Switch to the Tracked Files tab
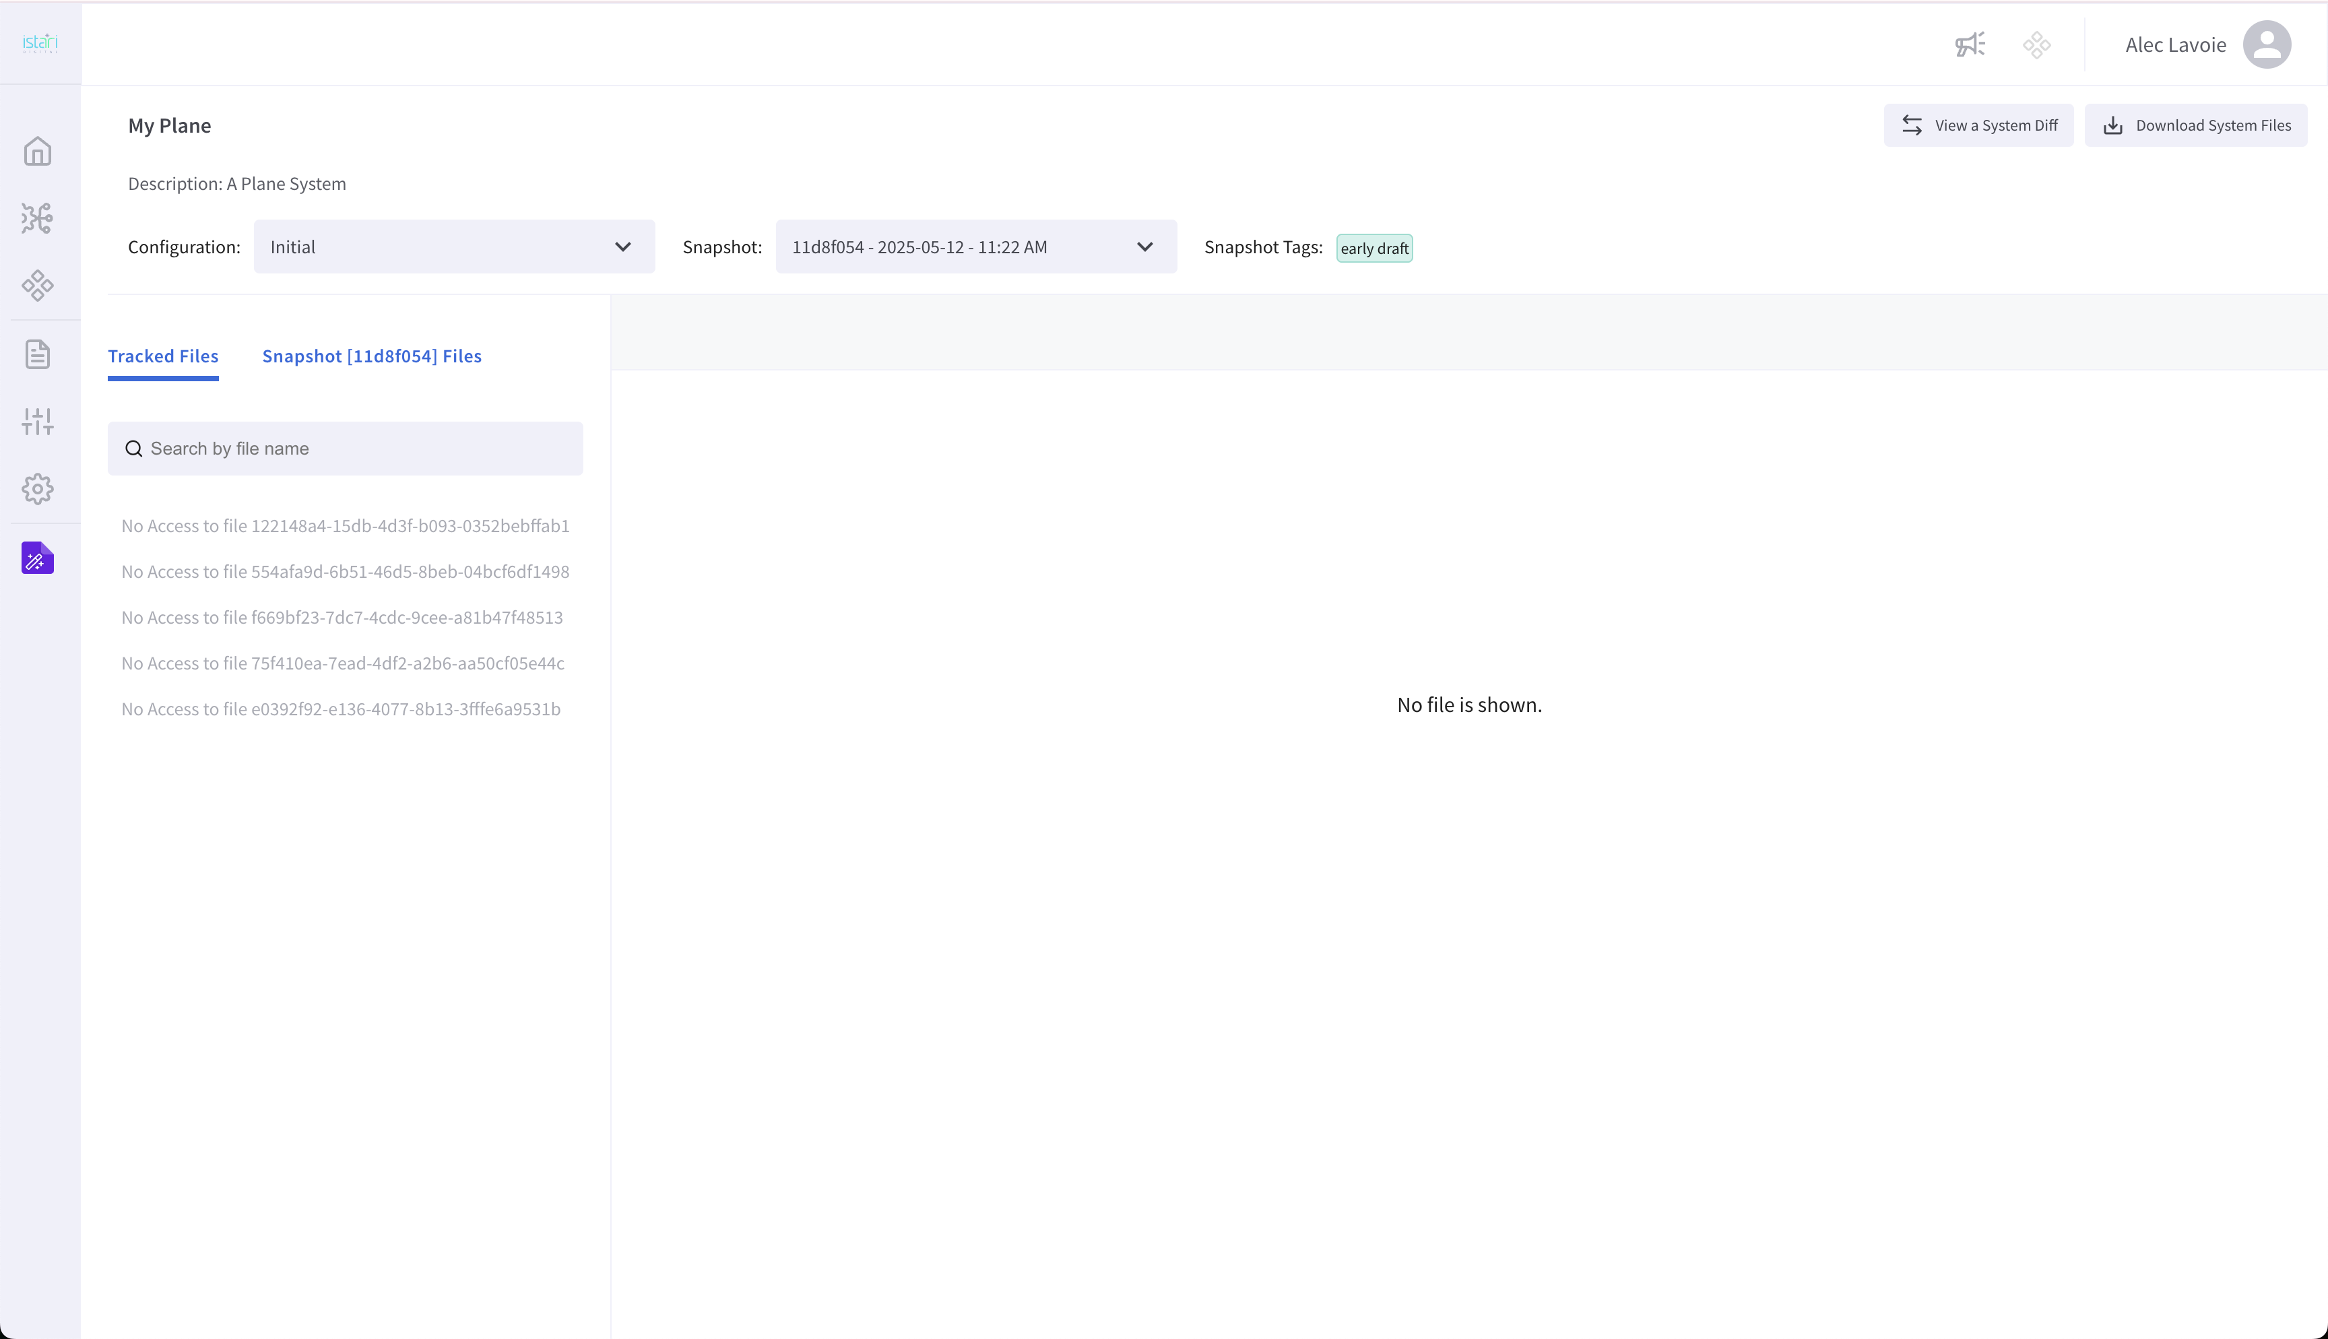This screenshot has height=1339, width=2328. coord(163,356)
